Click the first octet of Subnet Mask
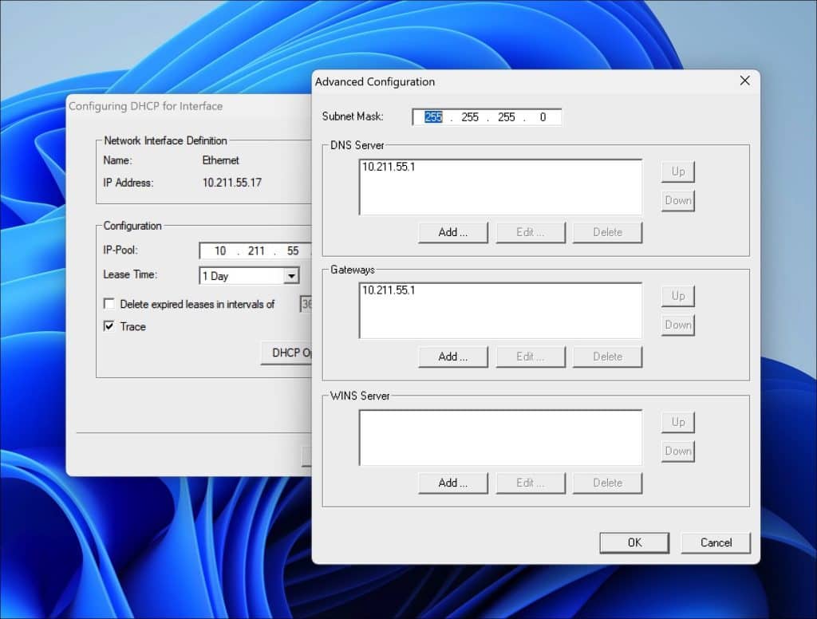The image size is (817, 619). click(x=433, y=117)
